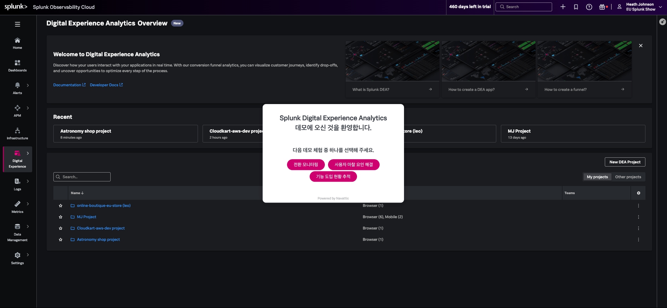667x308 pixels.
Task: Open the hamburger navigation menu
Action: pos(17,24)
